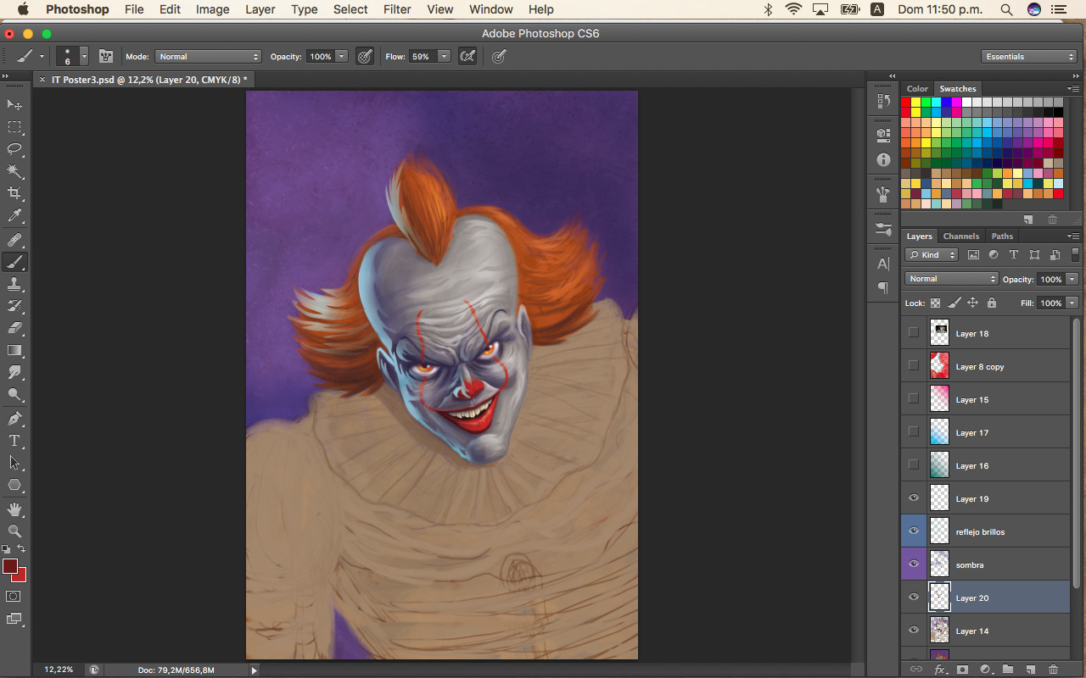This screenshot has width=1086, height=678.
Task: Change the screen mode
Action: click(14, 620)
